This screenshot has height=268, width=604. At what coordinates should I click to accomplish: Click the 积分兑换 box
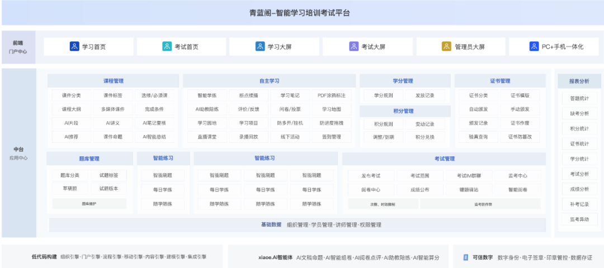click(x=425, y=136)
